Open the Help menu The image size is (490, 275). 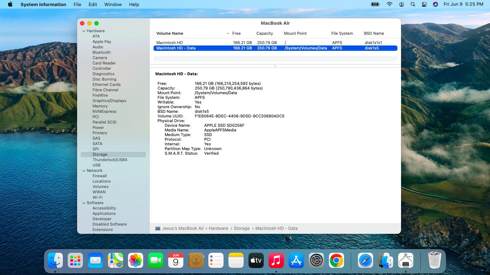[x=134, y=4]
